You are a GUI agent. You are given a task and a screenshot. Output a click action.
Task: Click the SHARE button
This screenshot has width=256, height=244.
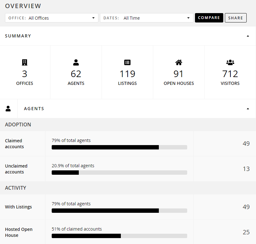coord(236,18)
